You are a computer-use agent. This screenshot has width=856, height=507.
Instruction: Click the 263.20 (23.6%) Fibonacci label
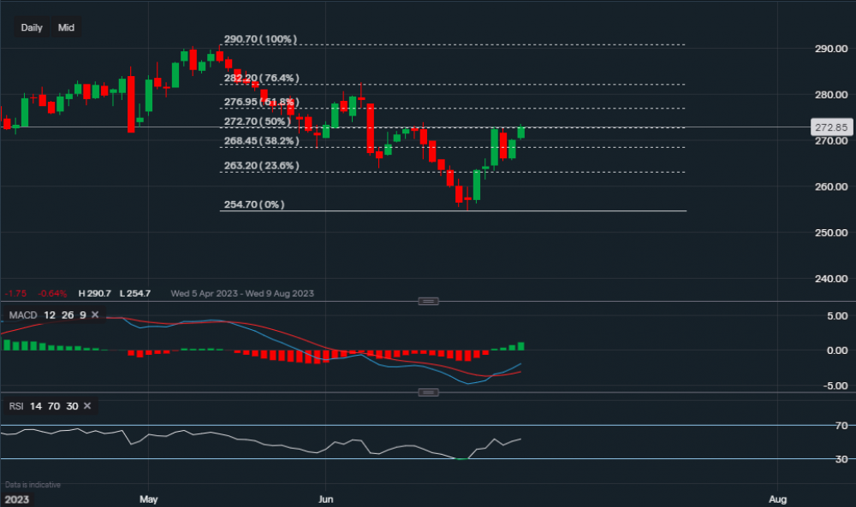(x=260, y=166)
